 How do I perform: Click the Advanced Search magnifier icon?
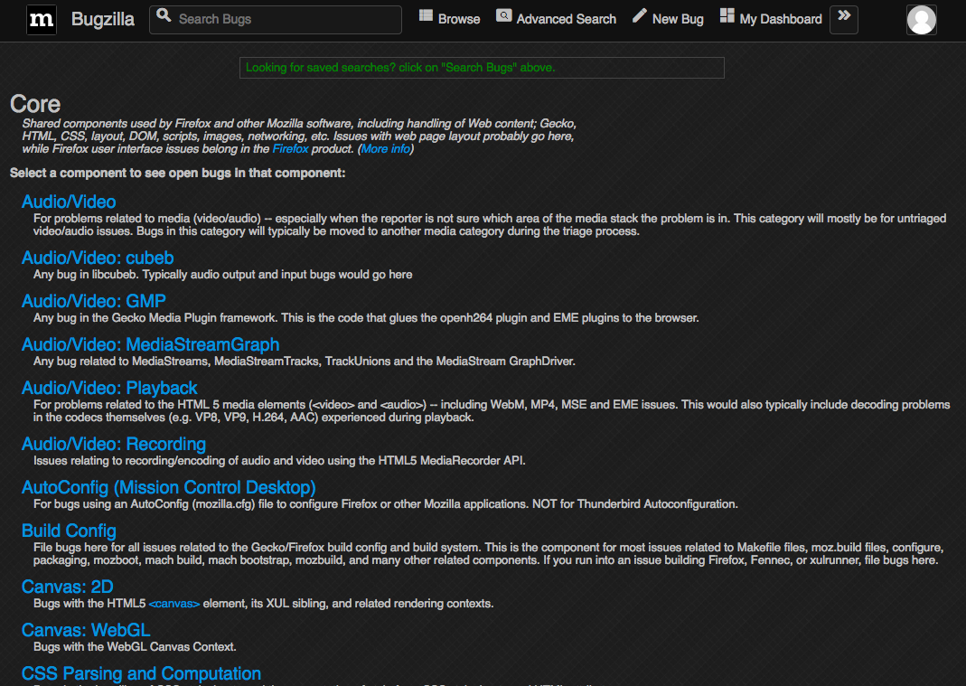504,15
